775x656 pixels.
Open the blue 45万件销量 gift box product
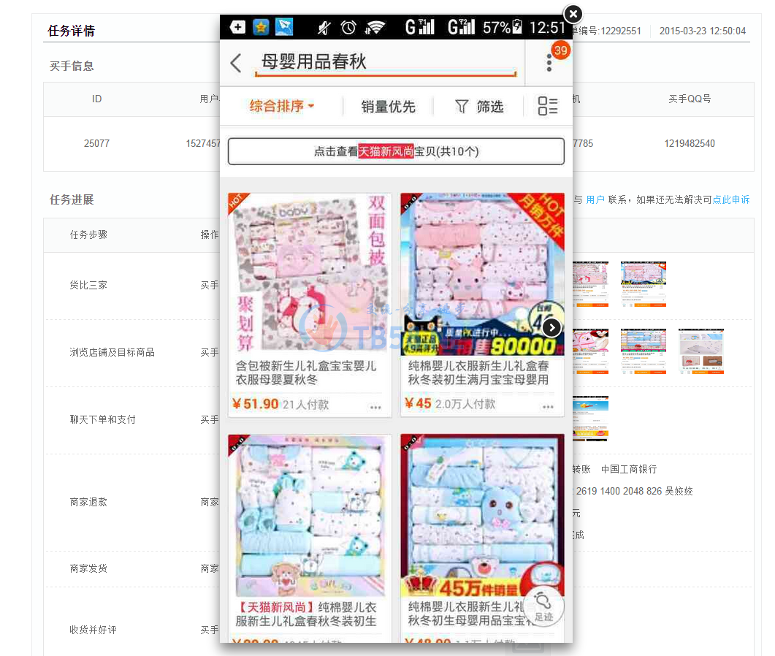(x=482, y=515)
